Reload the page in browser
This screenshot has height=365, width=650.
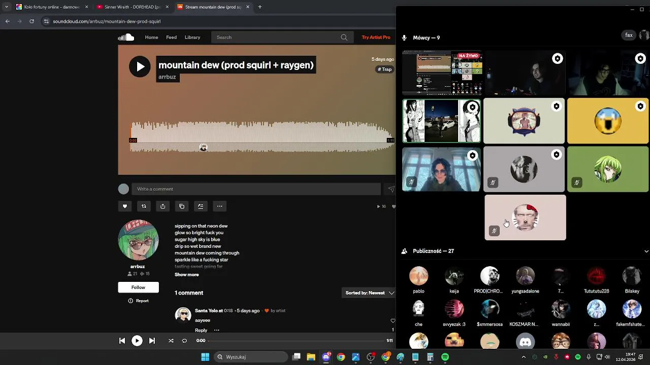click(x=31, y=21)
